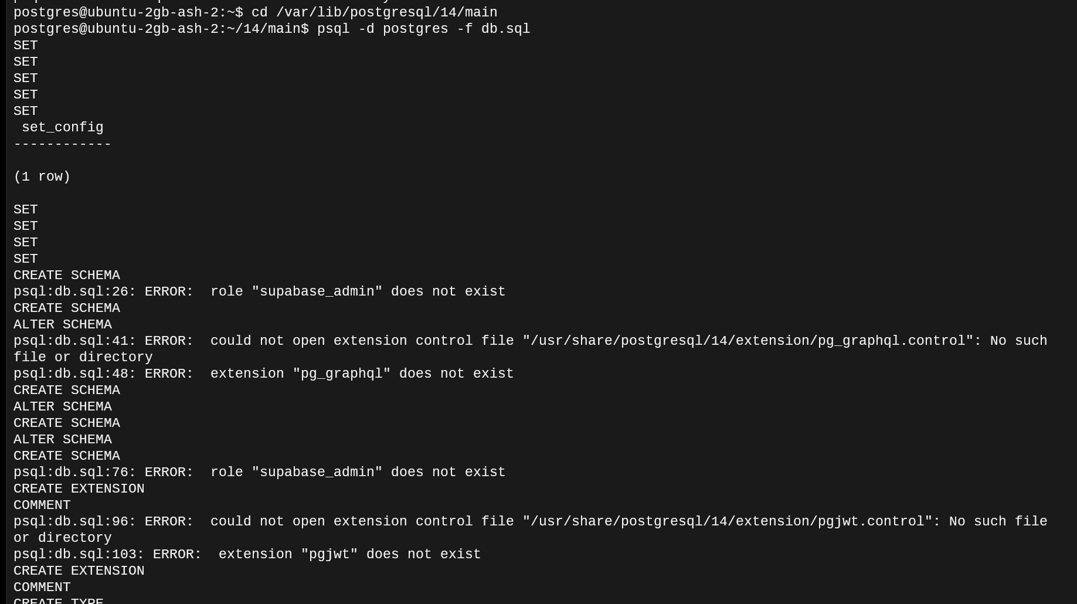The image size is (1077, 604).
Task: Click the '(1 row)' result text
Action: (42, 177)
